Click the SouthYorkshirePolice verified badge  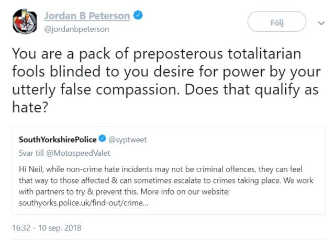(x=103, y=140)
